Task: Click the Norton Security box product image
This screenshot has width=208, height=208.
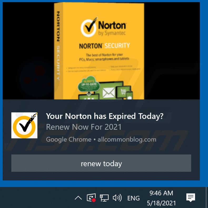Action: [x=99, y=51]
